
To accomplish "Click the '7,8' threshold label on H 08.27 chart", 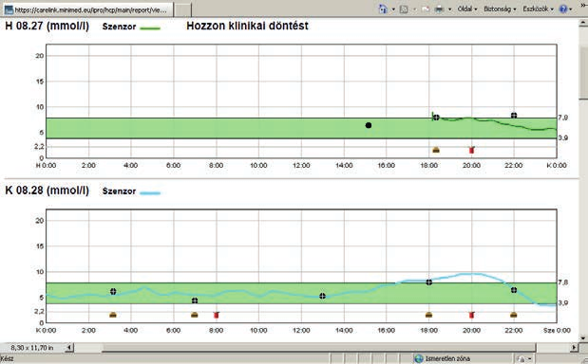I will pyautogui.click(x=562, y=118).
